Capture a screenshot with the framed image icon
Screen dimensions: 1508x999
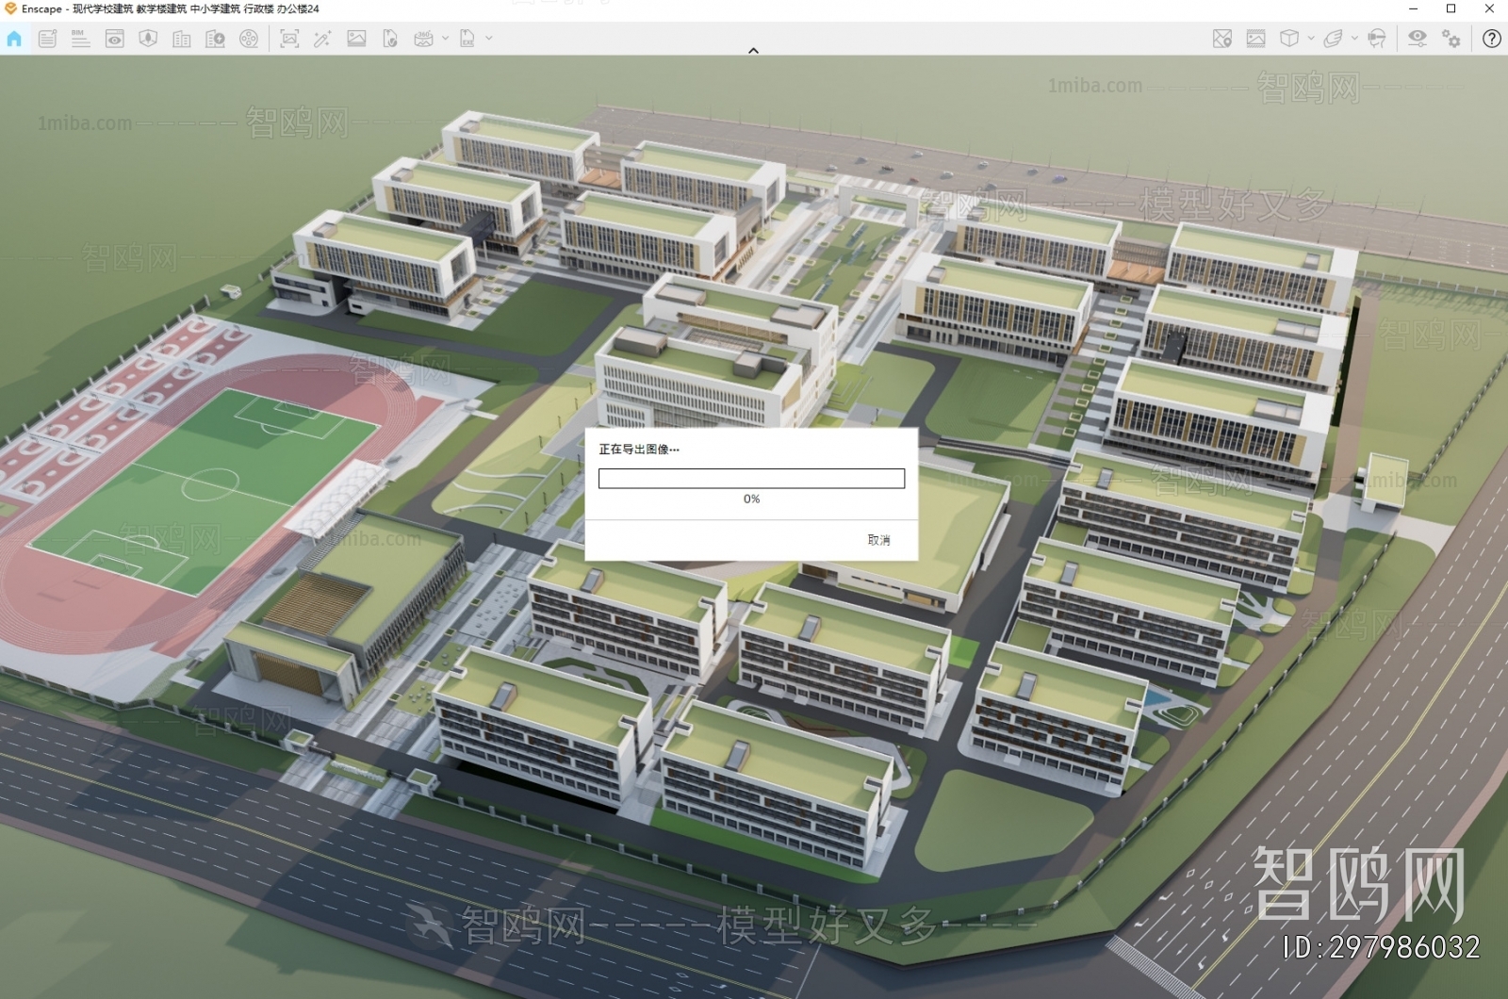289,40
